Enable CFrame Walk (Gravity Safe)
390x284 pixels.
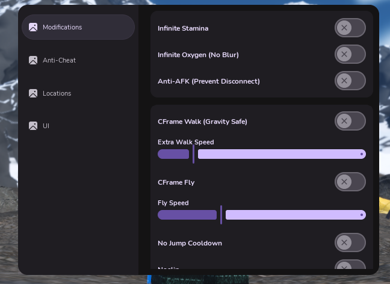point(350,121)
